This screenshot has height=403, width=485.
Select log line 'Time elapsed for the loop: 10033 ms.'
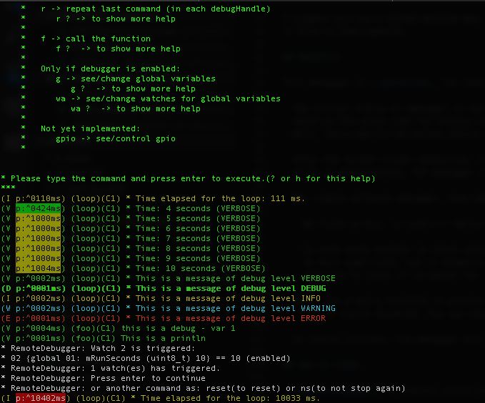[161, 399]
